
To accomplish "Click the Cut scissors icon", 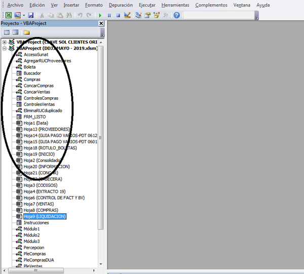I will coord(42,15).
